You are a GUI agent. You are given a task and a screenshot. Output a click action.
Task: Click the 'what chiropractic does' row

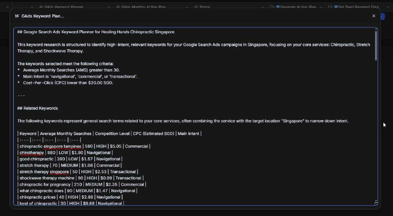77,191
